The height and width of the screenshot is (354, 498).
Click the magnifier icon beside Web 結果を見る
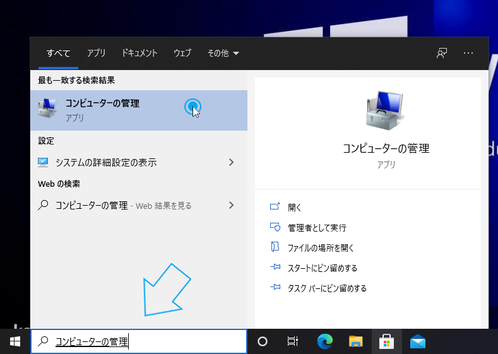[x=43, y=205]
